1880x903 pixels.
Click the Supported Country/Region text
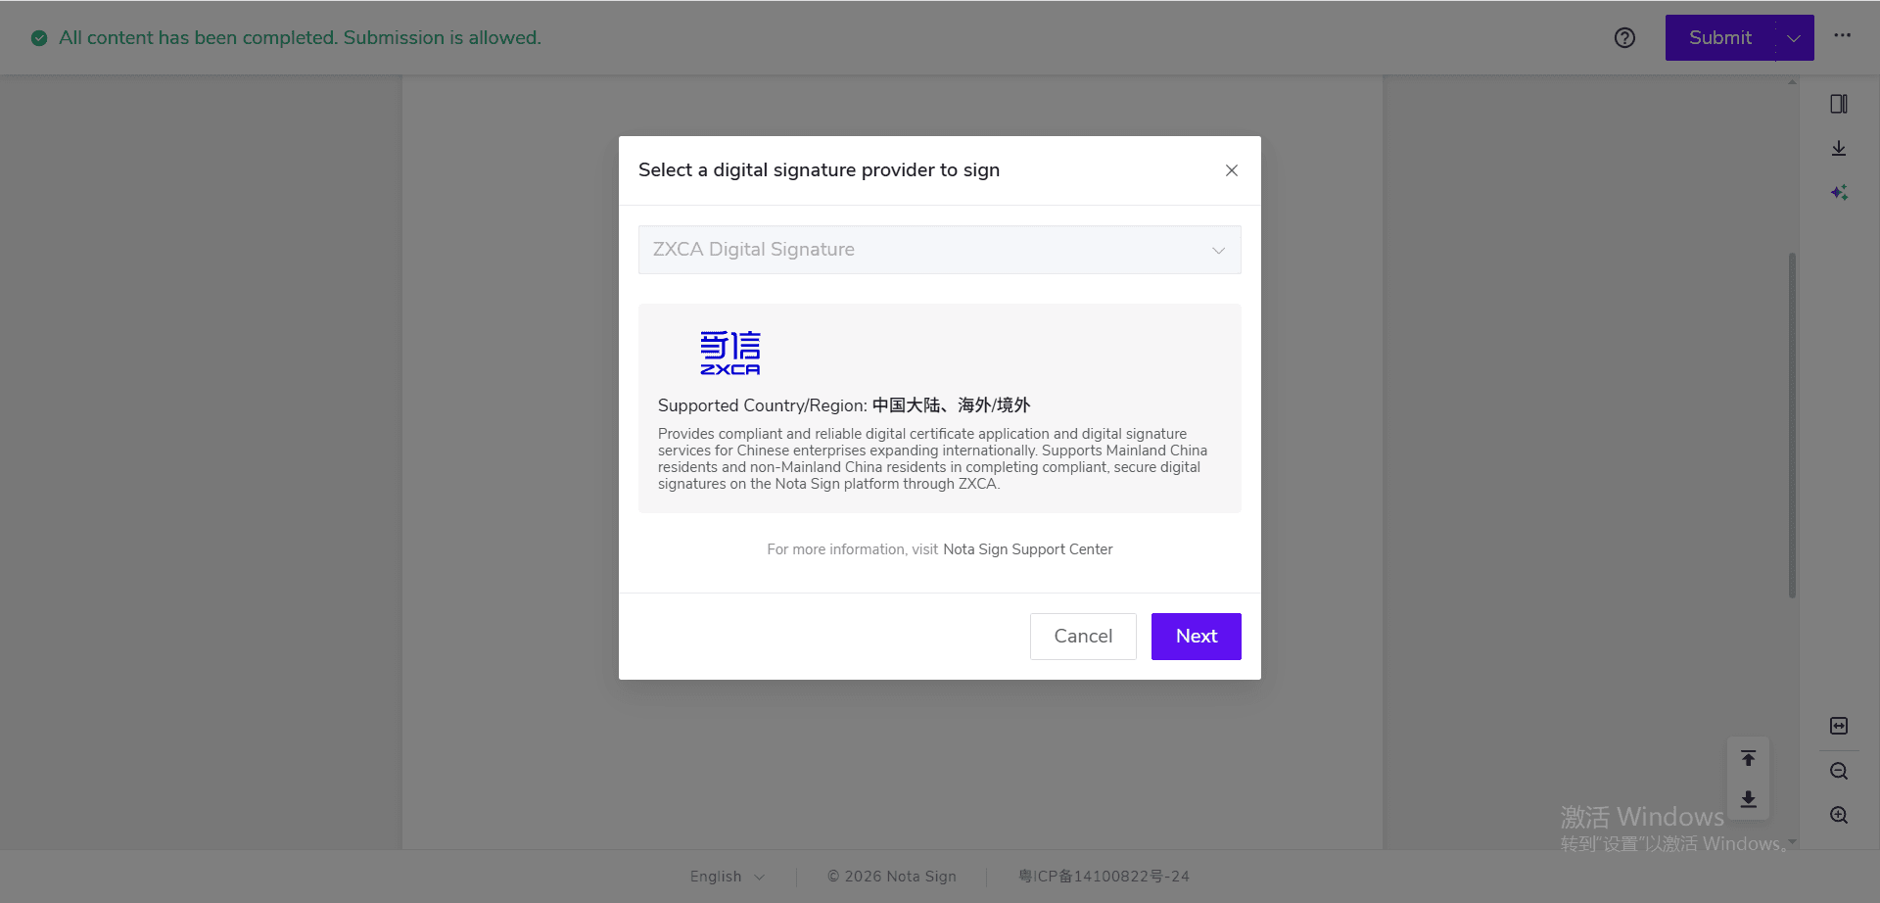844,405
